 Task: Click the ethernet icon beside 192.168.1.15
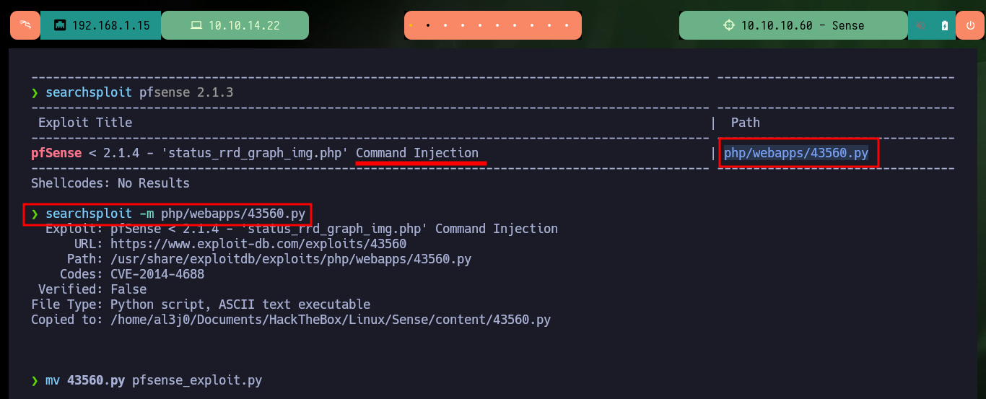point(60,25)
